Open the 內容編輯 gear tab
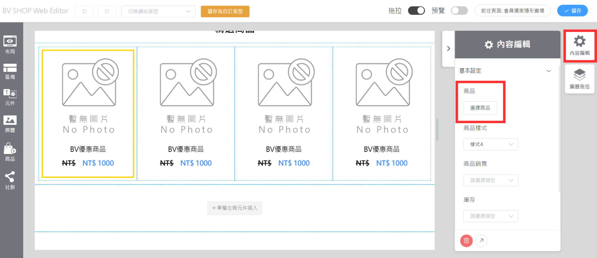597x258 pixels. [x=580, y=46]
